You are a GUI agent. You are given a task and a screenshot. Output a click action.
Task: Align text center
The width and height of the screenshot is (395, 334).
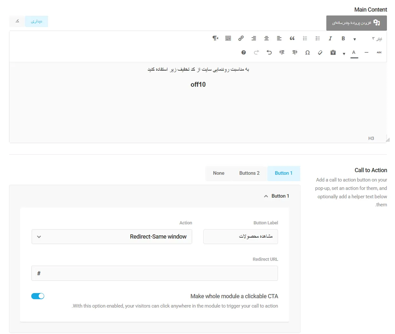point(266,38)
